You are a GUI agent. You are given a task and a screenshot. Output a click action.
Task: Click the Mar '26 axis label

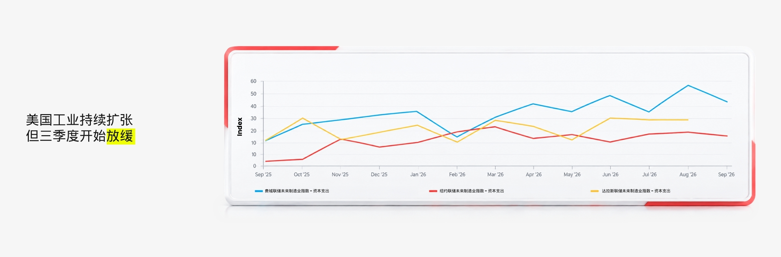pyautogui.click(x=495, y=174)
